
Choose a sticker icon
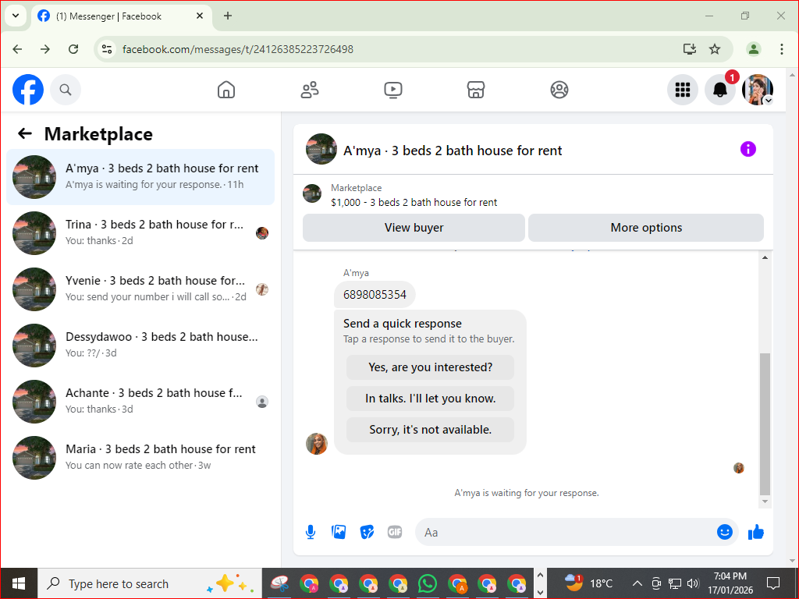367,532
